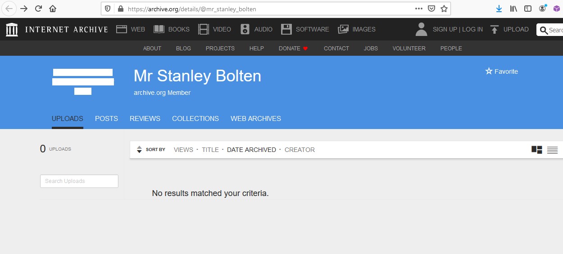Open the Contact link
Screen dimensions: 563x254
(336, 49)
